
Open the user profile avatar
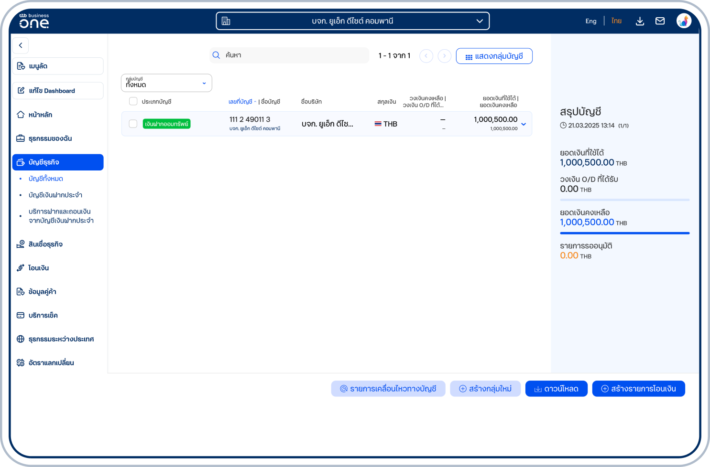684,21
